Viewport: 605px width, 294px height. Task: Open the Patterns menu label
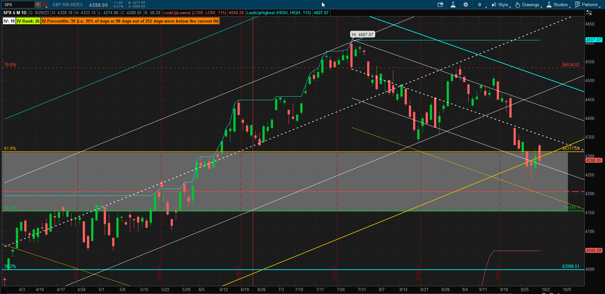(590, 5)
